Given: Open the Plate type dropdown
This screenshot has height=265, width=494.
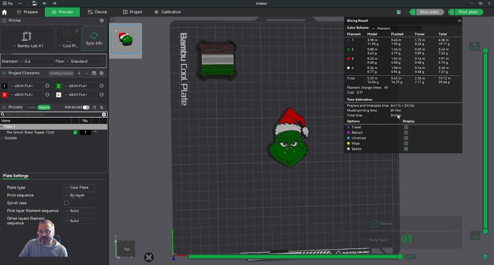Looking at the screenshot, I should pos(79,188).
